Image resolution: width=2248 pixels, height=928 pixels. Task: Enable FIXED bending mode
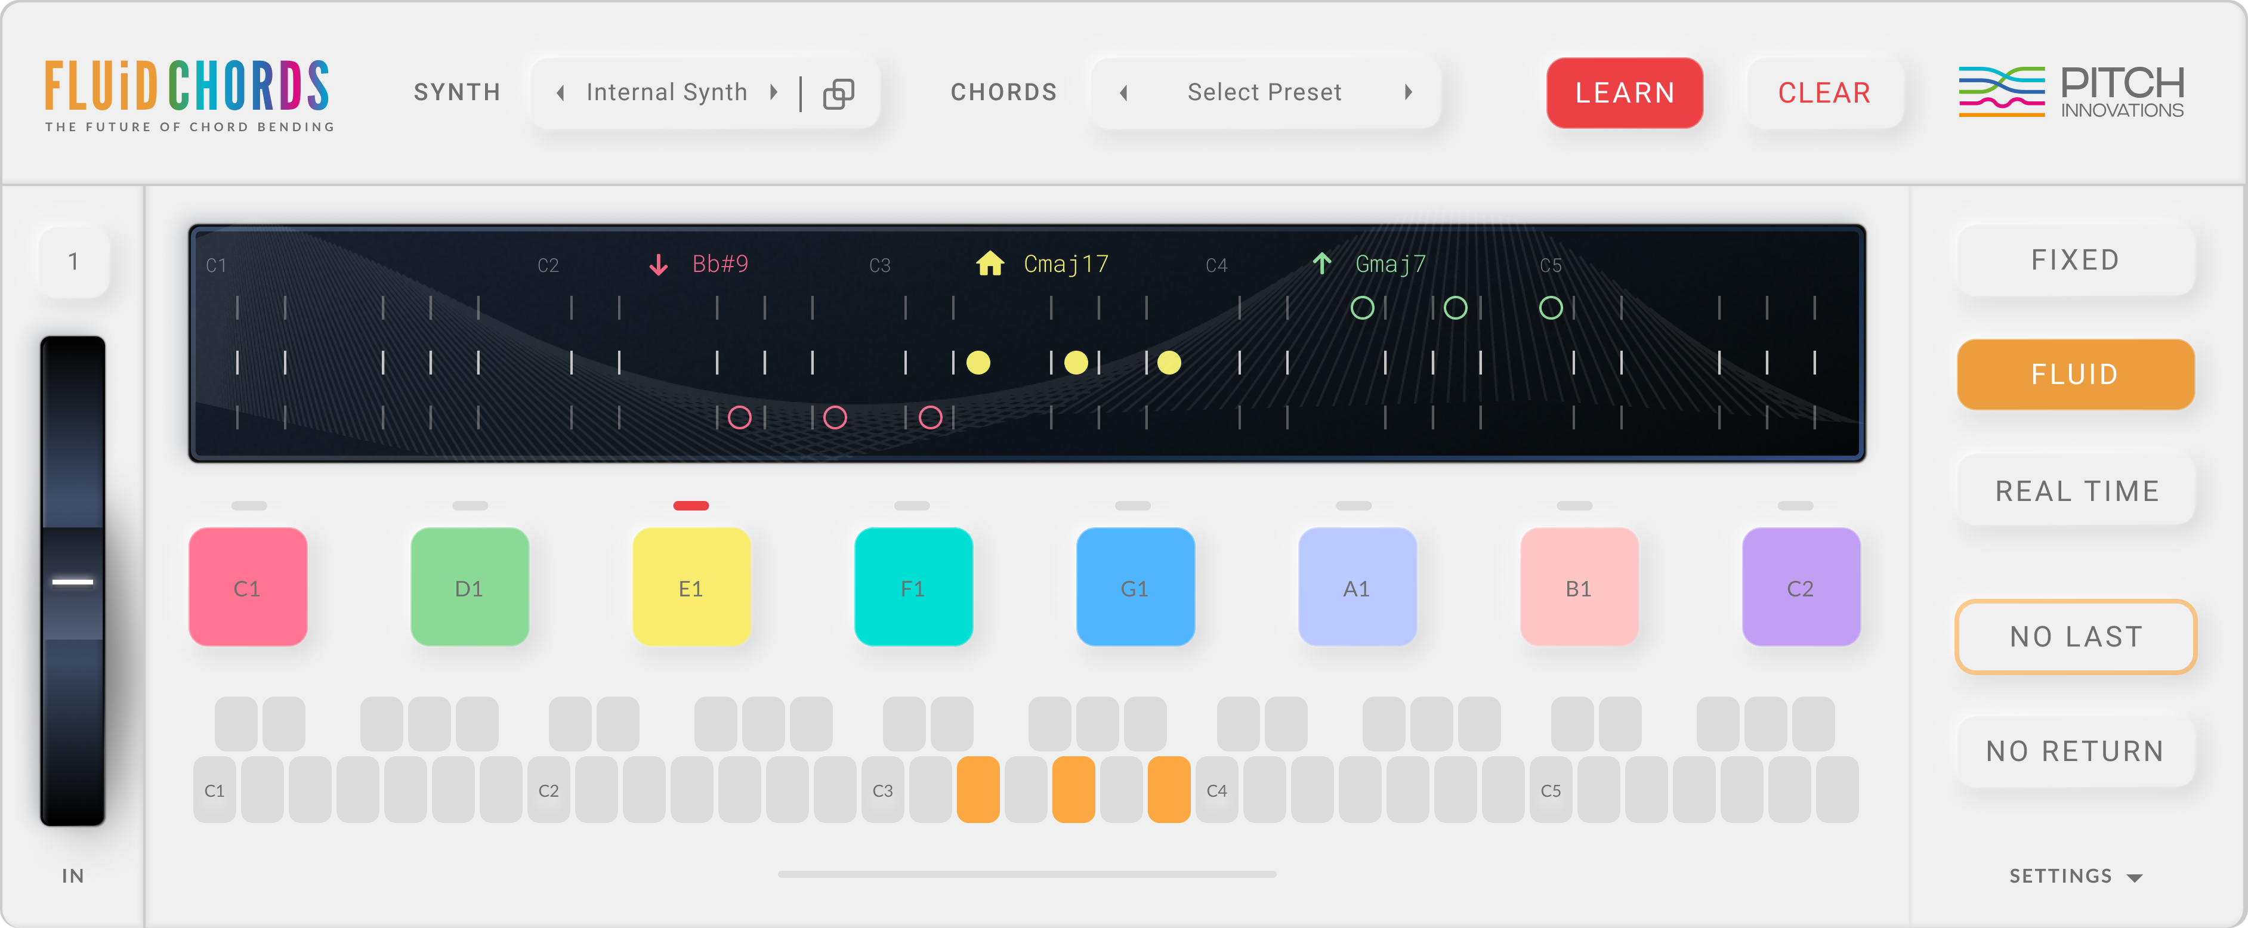coord(2074,259)
